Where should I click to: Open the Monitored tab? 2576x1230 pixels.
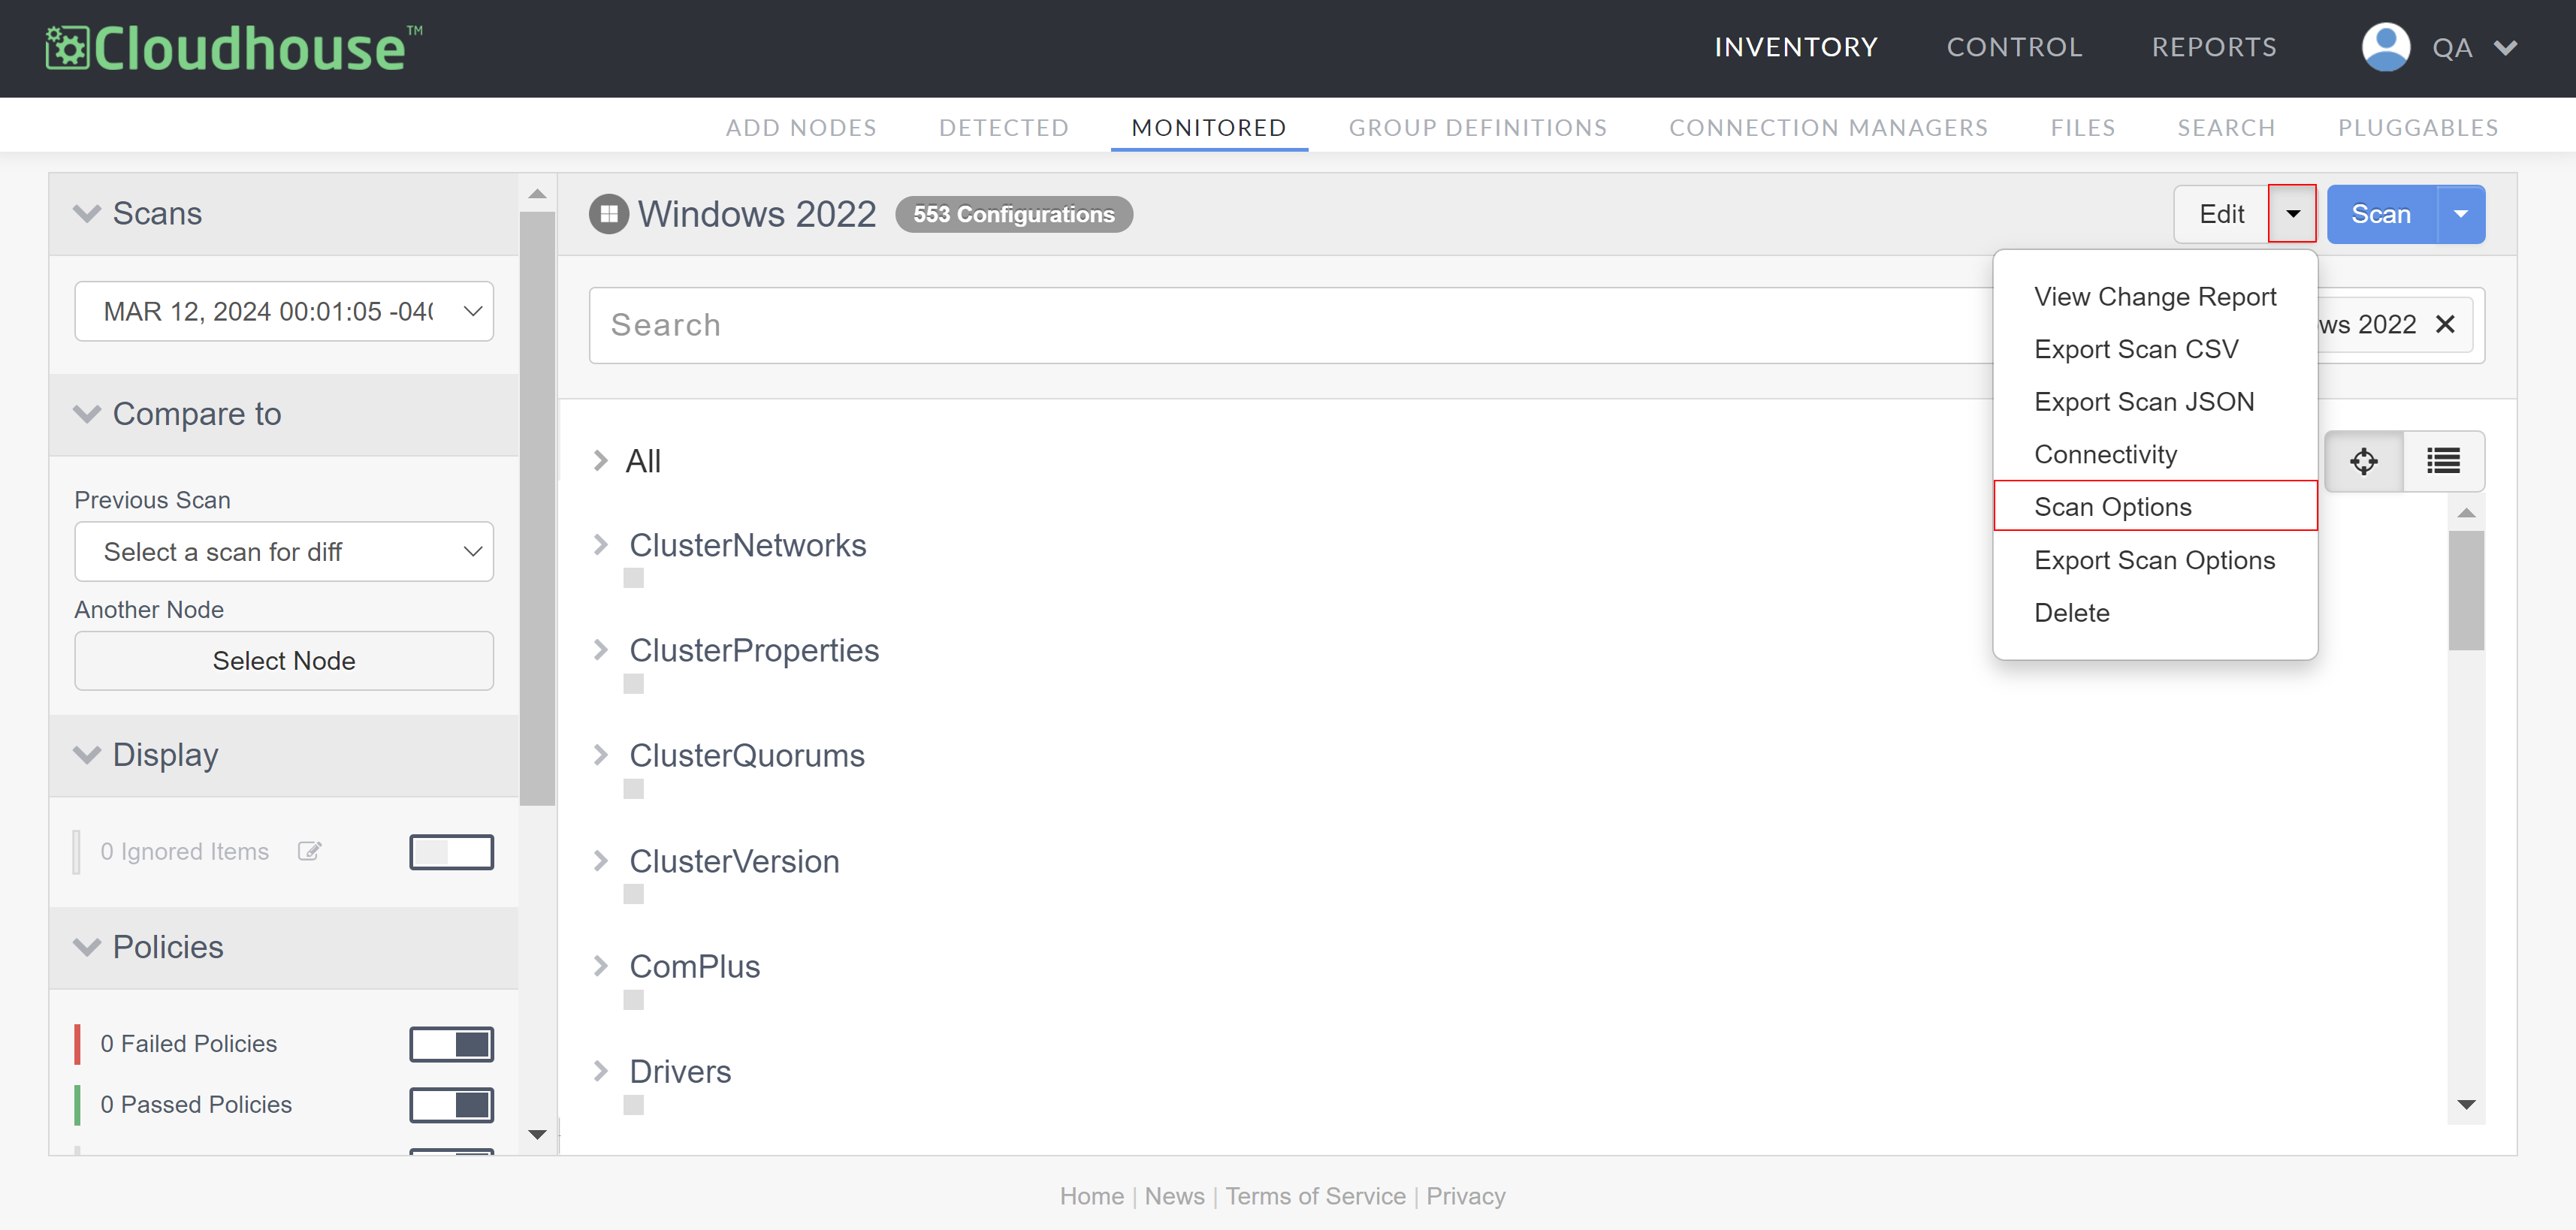point(1209,128)
